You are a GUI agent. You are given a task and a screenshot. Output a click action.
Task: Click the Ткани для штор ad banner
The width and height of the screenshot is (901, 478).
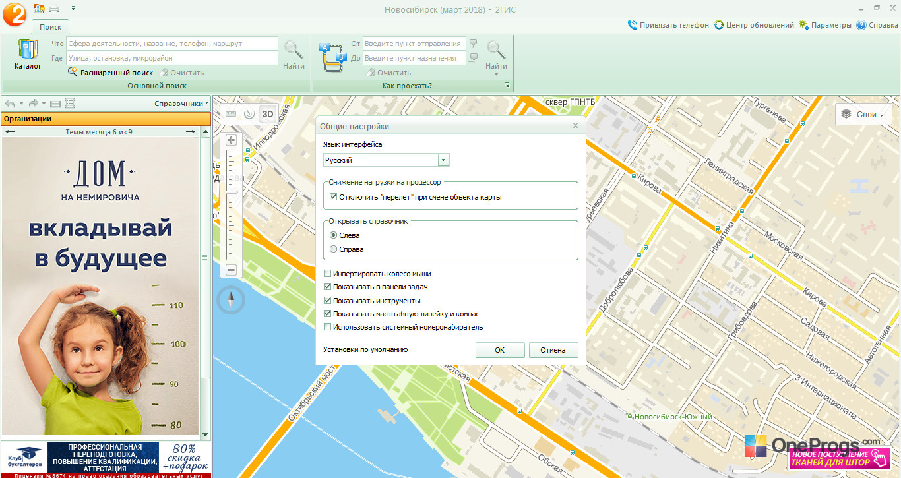tap(838, 458)
